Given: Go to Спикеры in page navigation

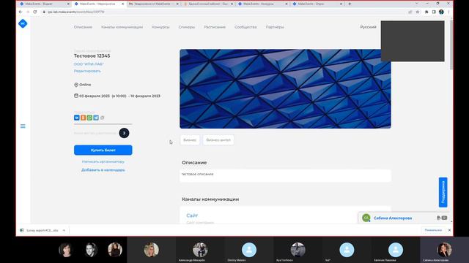Looking at the screenshot, I should pos(187,27).
